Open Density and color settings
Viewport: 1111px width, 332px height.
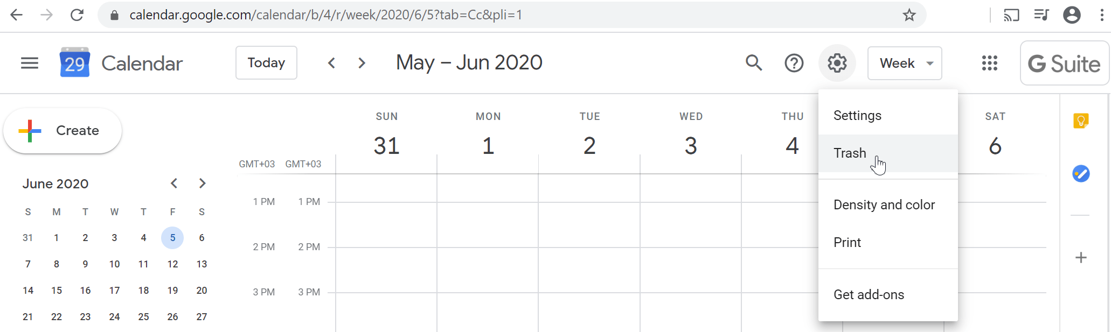884,204
